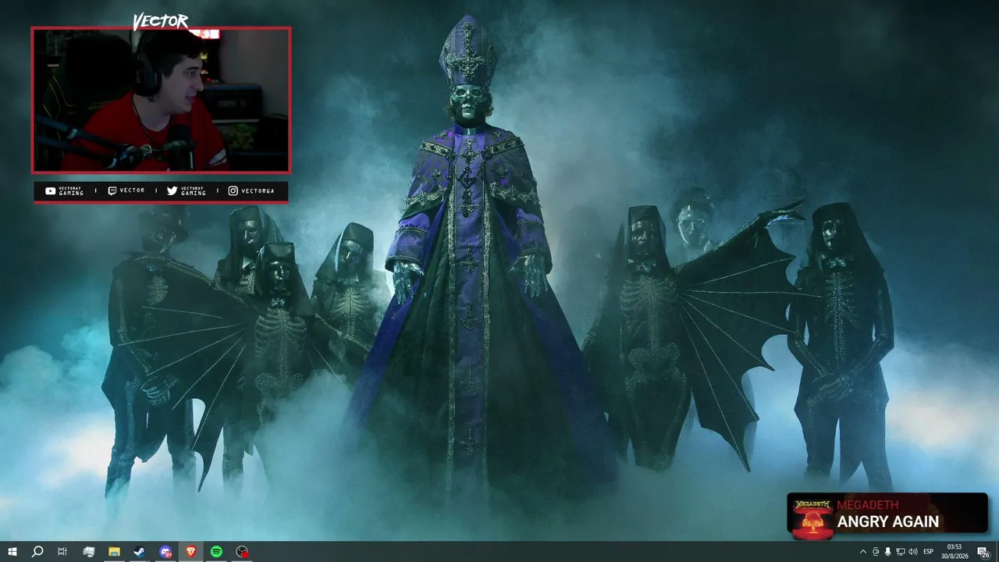This screenshot has height=562, width=999.
Task: Open the recording app with red dot
Action: (243, 552)
